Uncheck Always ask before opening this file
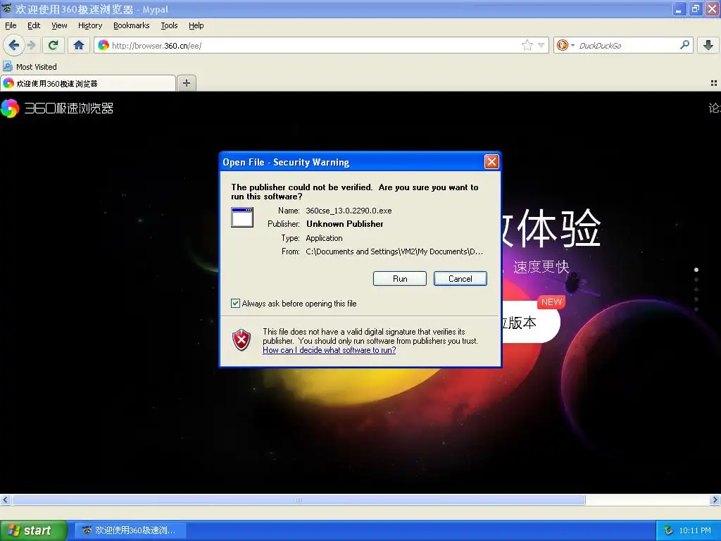This screenshot has height=541, width=721. point(235,303)
